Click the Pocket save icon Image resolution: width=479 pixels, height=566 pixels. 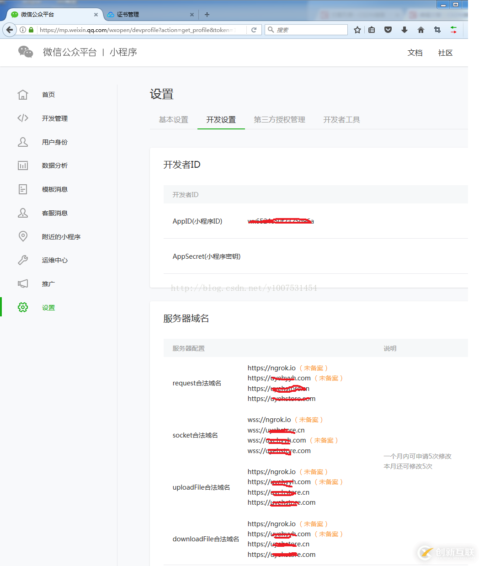(x=388, y=30)
